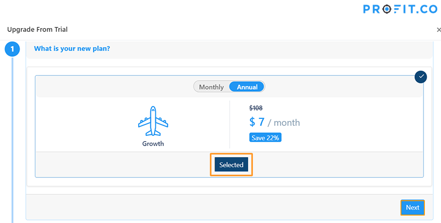Screen dimensions: 441x223
Task: Close the Upgrade From Trial dialog
Action: [x=438, y=30]
